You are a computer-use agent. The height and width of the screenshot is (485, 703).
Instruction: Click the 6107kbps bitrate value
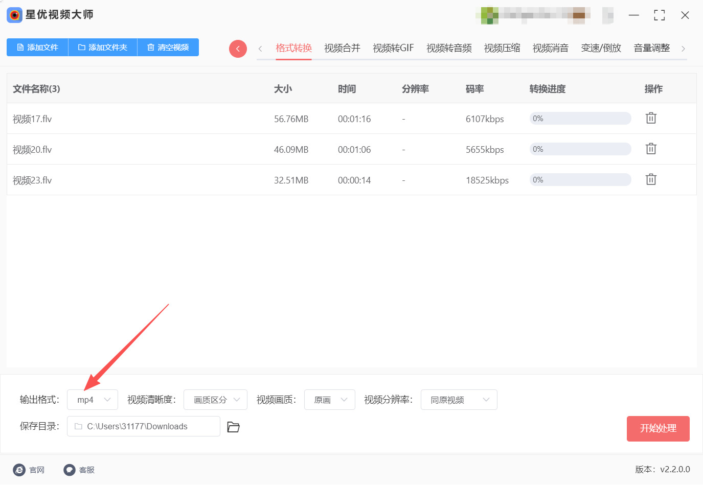(485, 119)
